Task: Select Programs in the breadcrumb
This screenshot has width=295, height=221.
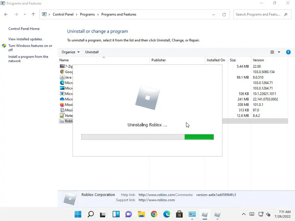Action: (87, 14)
